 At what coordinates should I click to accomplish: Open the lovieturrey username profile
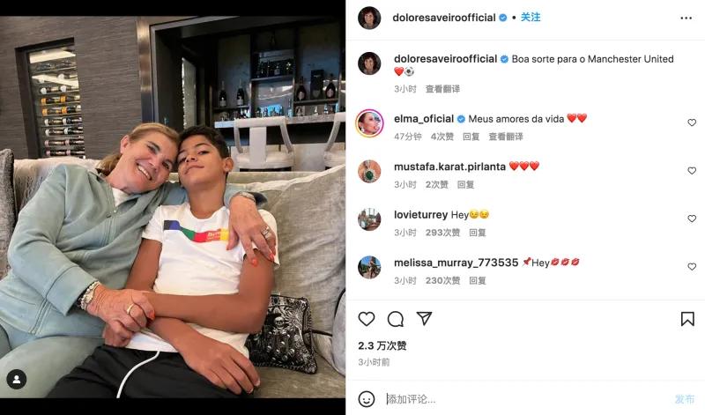(421, 215)
